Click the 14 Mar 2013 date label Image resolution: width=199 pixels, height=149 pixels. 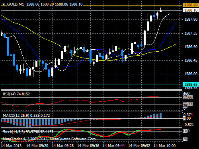(x=11, y=146)
